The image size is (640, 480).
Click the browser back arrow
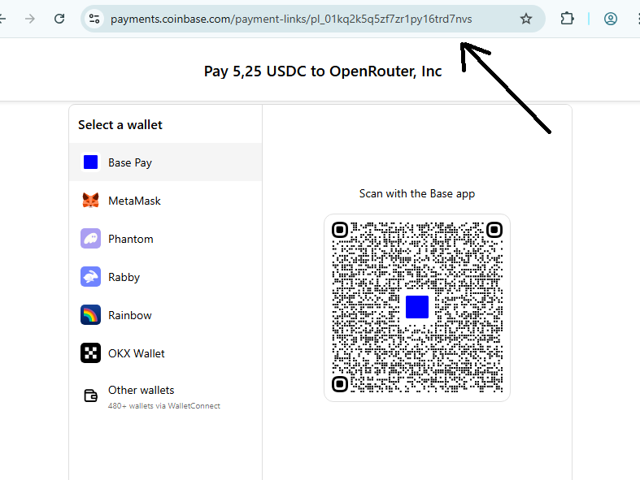coord(2,19)
